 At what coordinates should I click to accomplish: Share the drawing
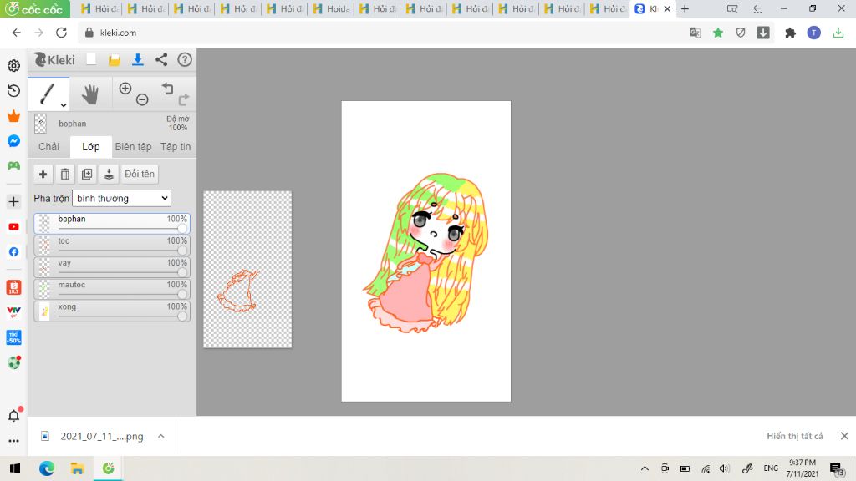161,59
